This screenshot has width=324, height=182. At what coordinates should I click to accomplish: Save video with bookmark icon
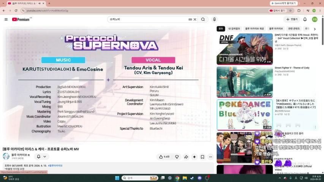202,157
